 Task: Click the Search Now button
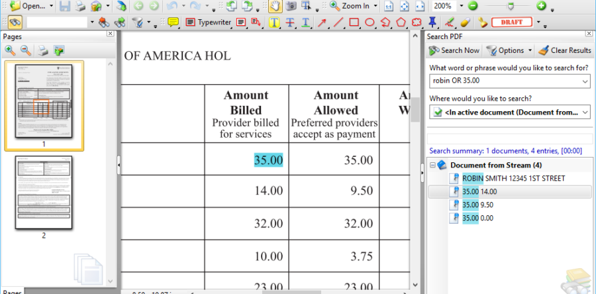pyautogui.click(x=454, y=50)
